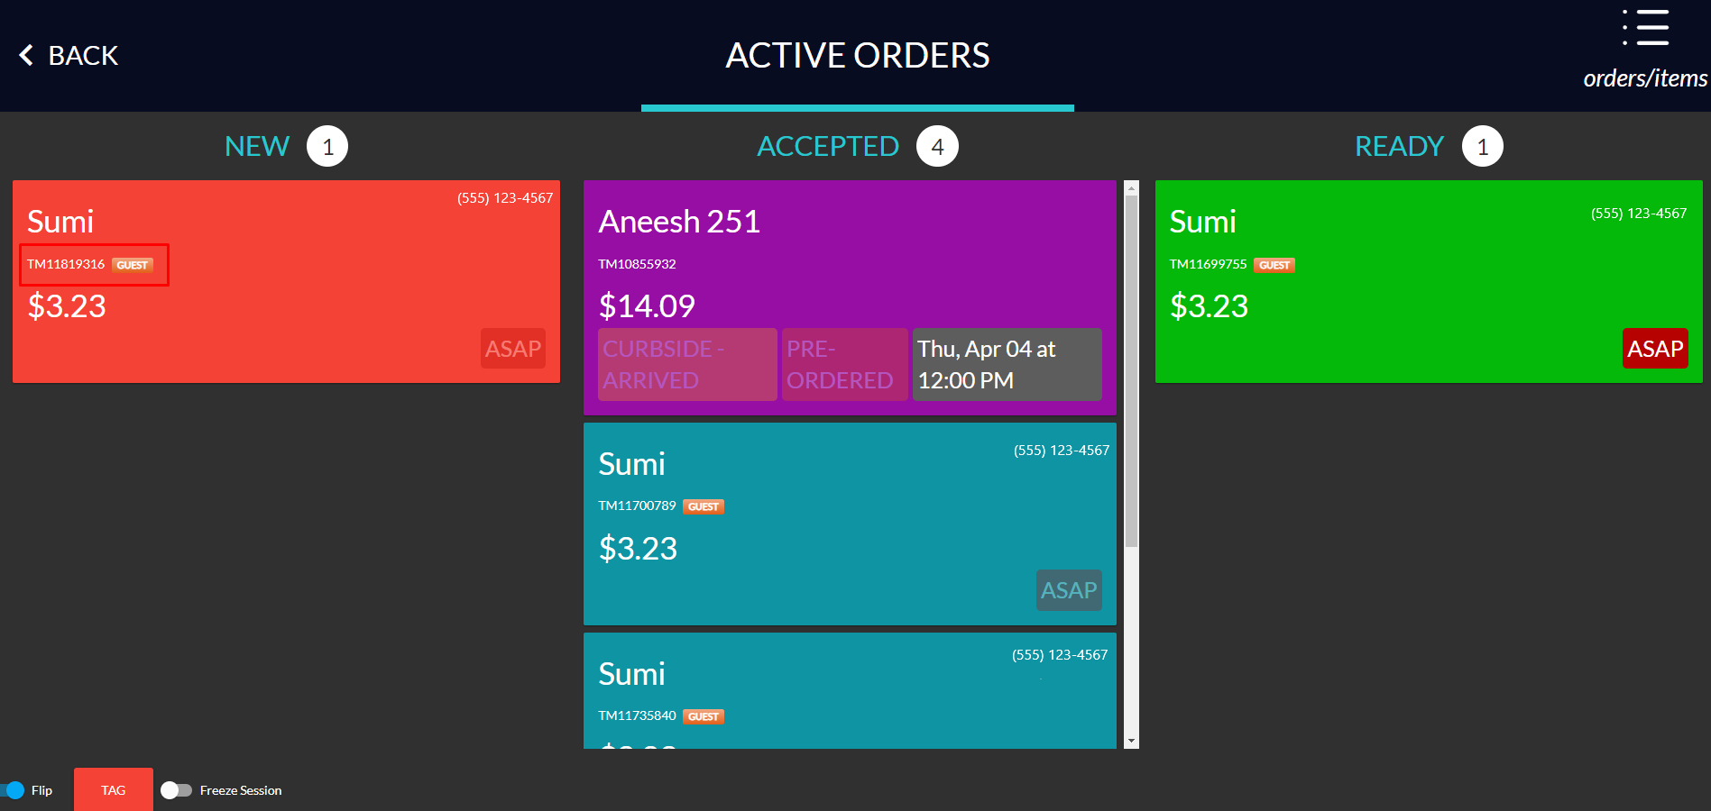The height and width of the screenshot is (811, 1711).
Task: Click the ACCEPTED orders count badge
Action: coord(937,146)
